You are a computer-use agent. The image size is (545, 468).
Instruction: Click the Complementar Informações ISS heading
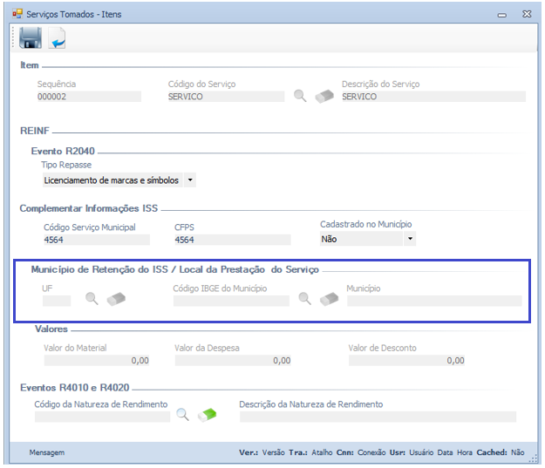coord(89,208)
